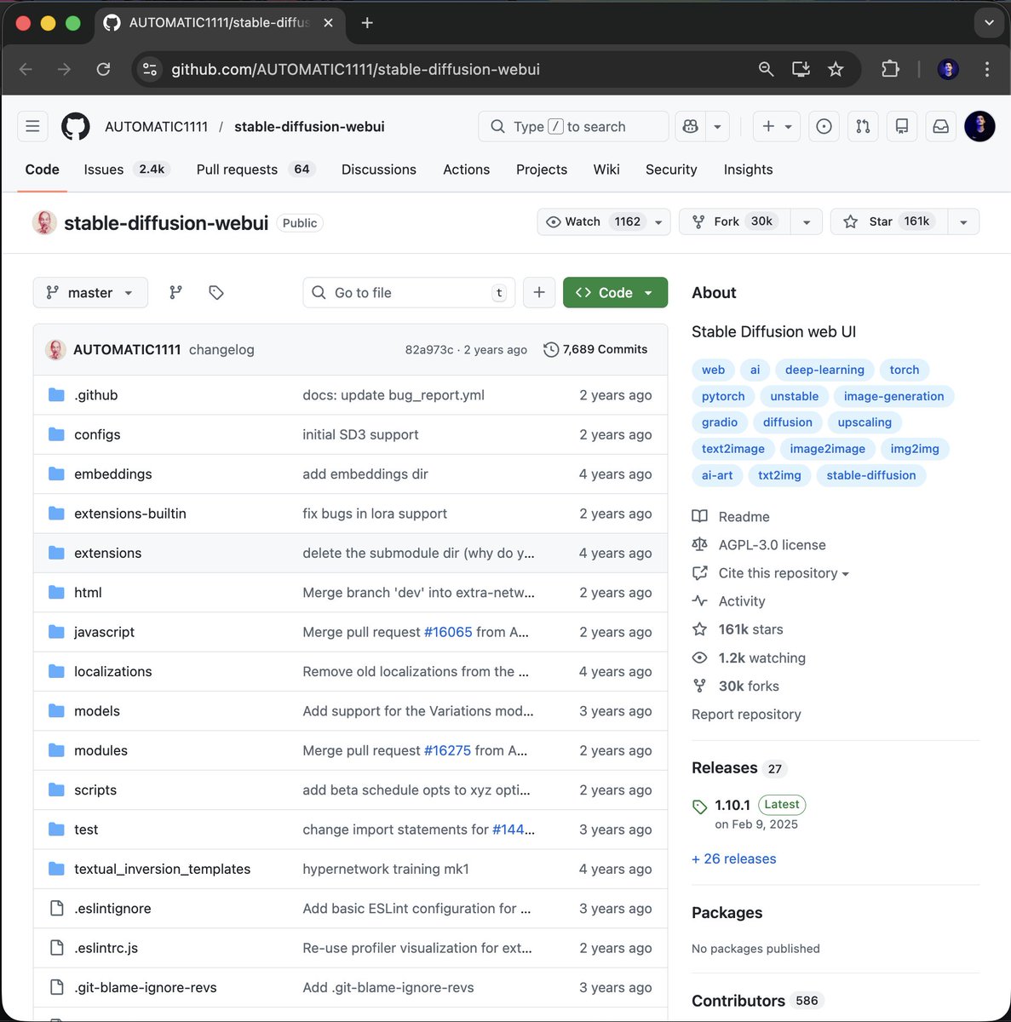Open the GitHub hamburger navigation menu
The image size is (1011, 1022).
pos(32,126)
